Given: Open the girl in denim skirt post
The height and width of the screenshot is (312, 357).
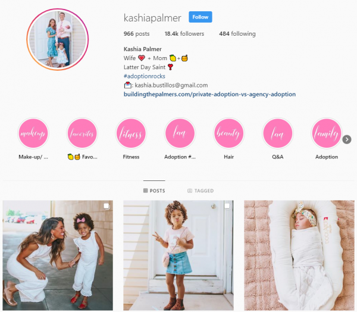Looking at the screenshot, I should tap(178, 255).
